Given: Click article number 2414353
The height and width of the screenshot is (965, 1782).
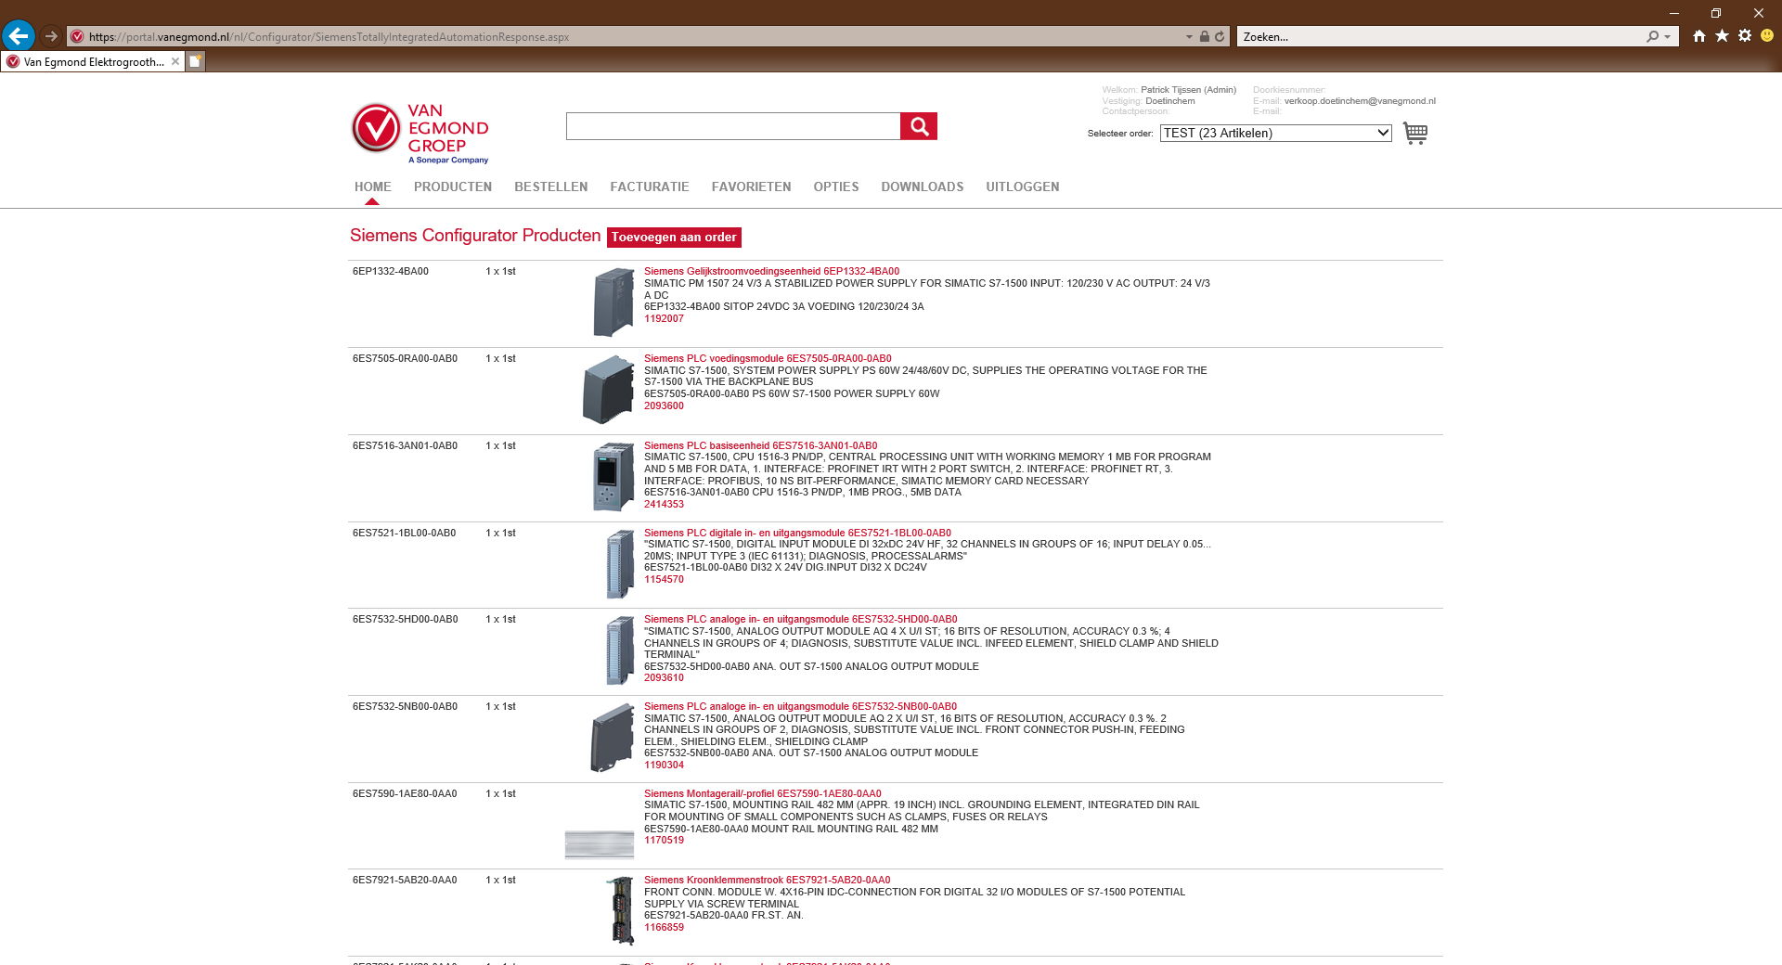Looking at the screenshot, I should (x=664, y=505).
